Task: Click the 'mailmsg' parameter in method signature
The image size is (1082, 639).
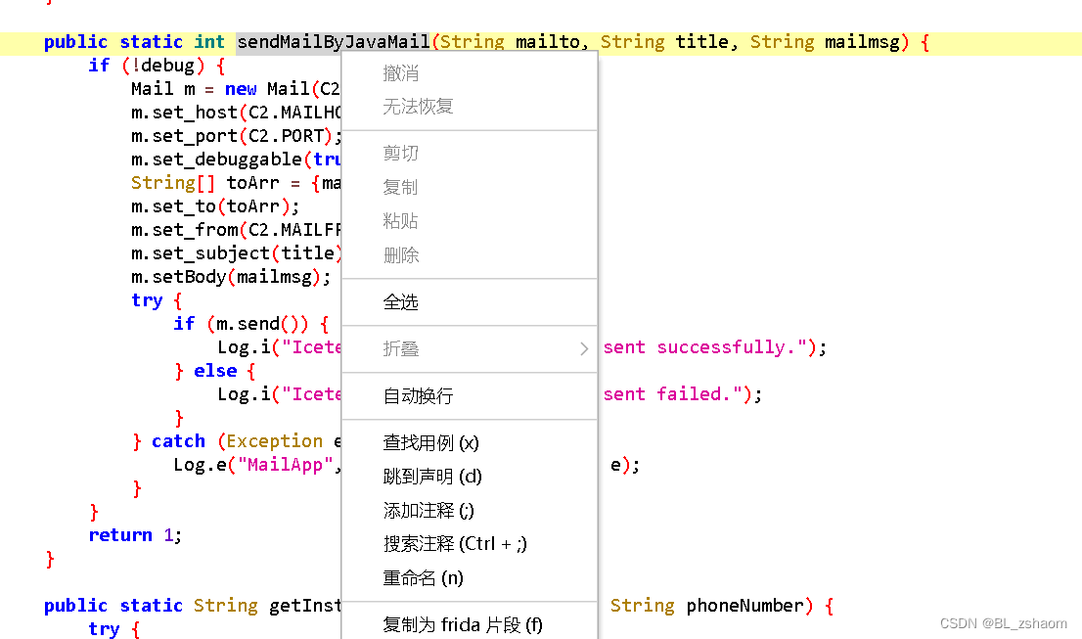Action: pyautogui.click(x=862, y=42)
